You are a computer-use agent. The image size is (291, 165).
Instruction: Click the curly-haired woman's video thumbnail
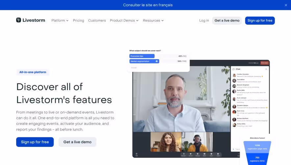pos(166,142)
